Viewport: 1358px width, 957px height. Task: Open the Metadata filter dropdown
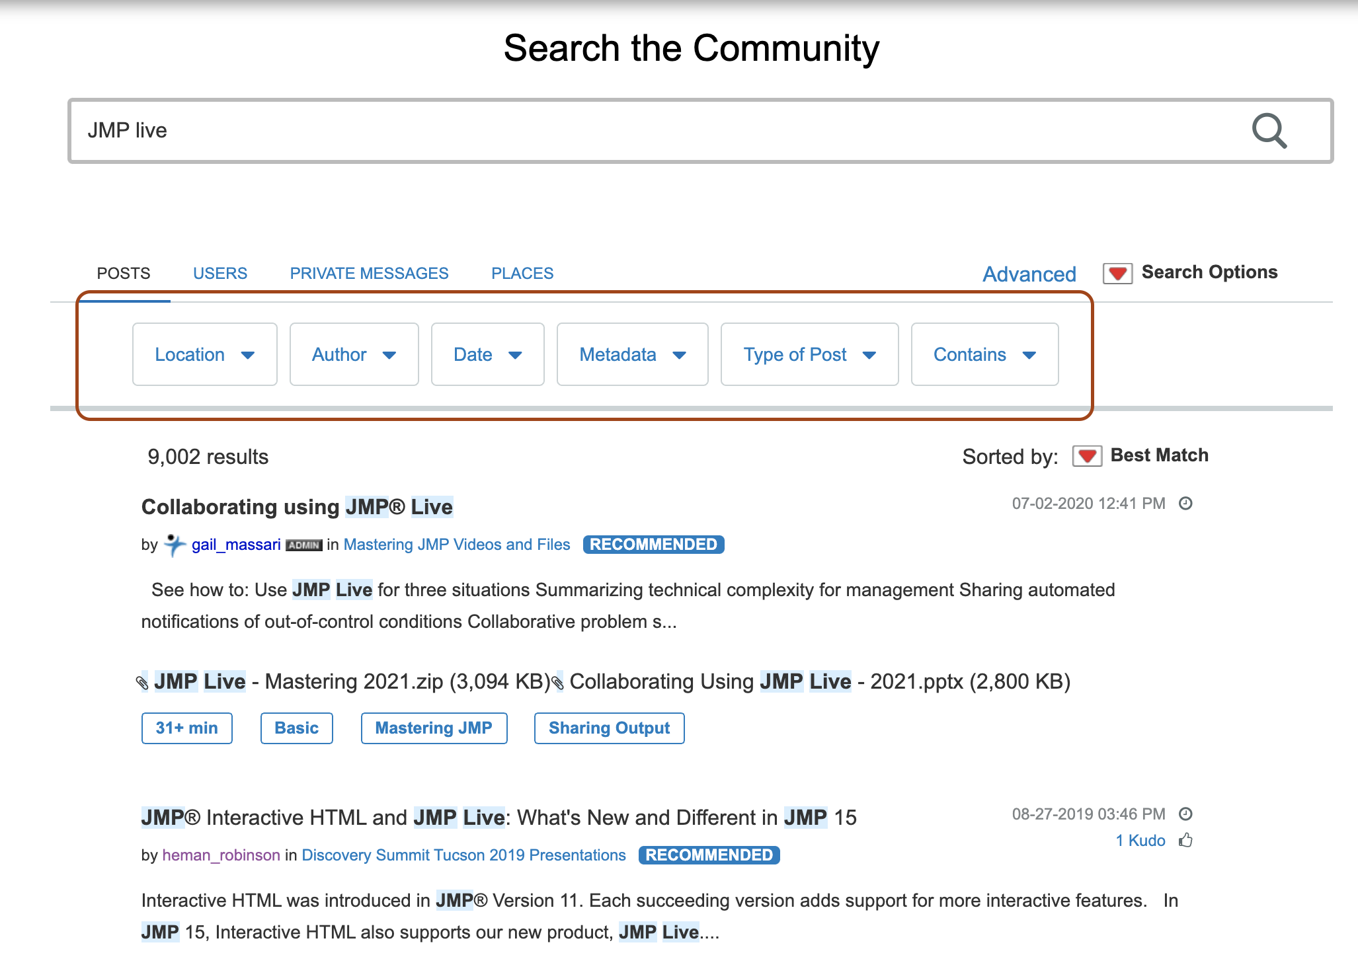[x=632, y=354]
